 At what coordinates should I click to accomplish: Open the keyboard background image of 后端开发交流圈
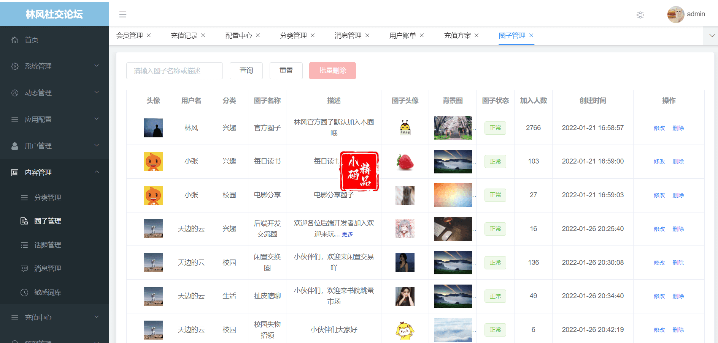point(453,229)
